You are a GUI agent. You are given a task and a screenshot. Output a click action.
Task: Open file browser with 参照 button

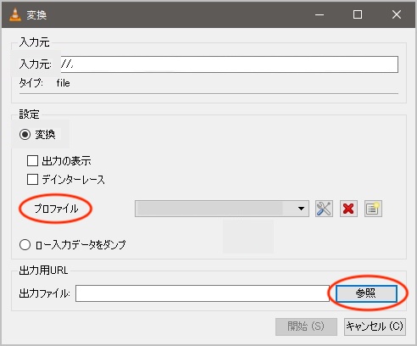click(x=366, y=293)
